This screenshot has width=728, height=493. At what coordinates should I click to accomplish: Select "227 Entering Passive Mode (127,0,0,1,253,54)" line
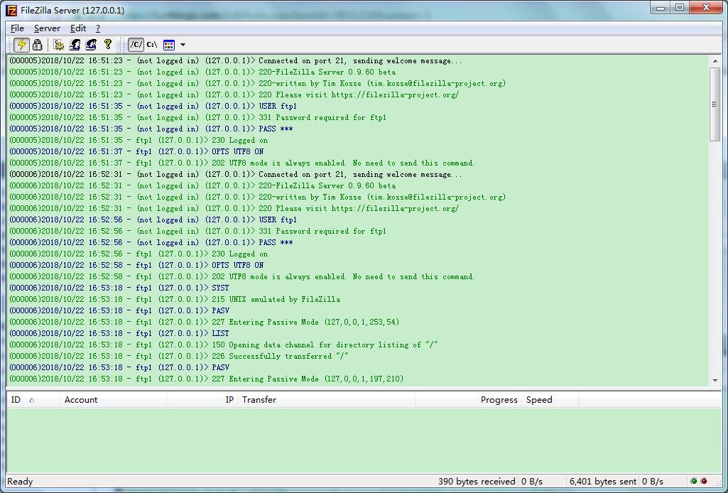click(205, 323)
